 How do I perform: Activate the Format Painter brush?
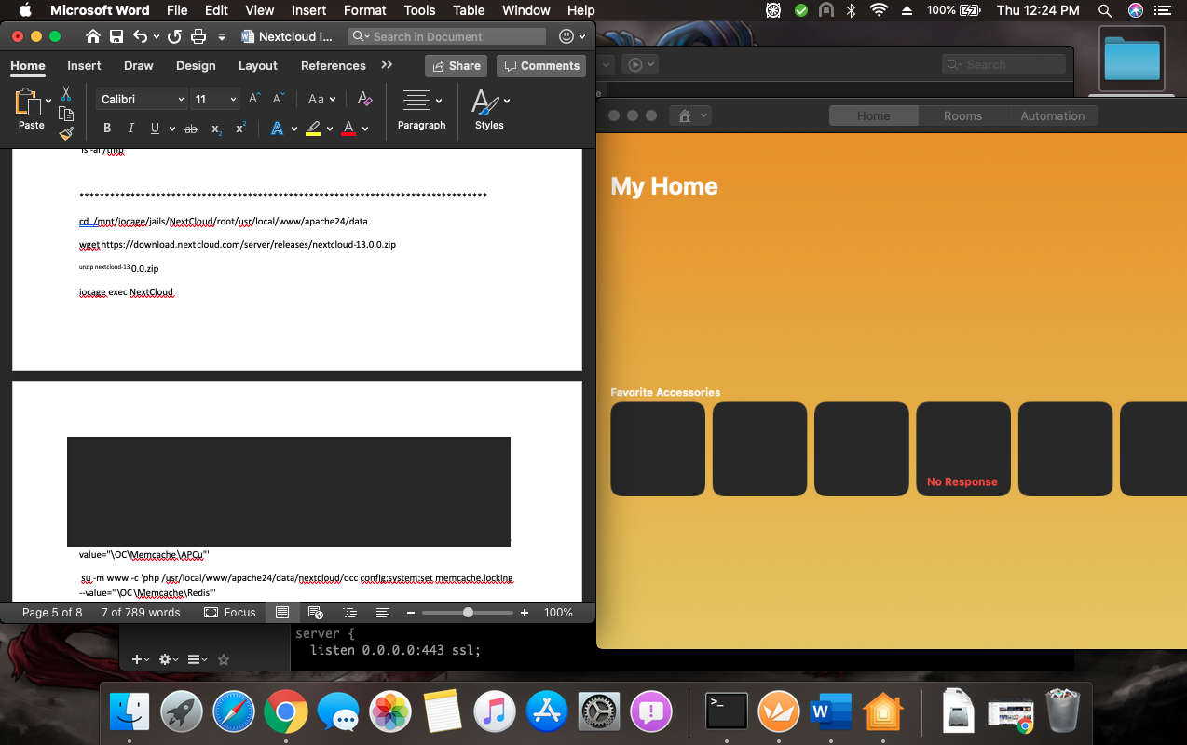point(66,133)
